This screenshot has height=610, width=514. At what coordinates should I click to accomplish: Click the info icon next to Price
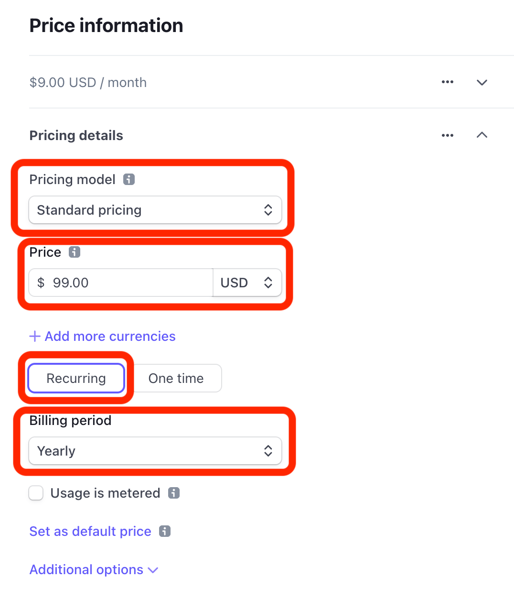pyautogui.click(x=75, y=252)
